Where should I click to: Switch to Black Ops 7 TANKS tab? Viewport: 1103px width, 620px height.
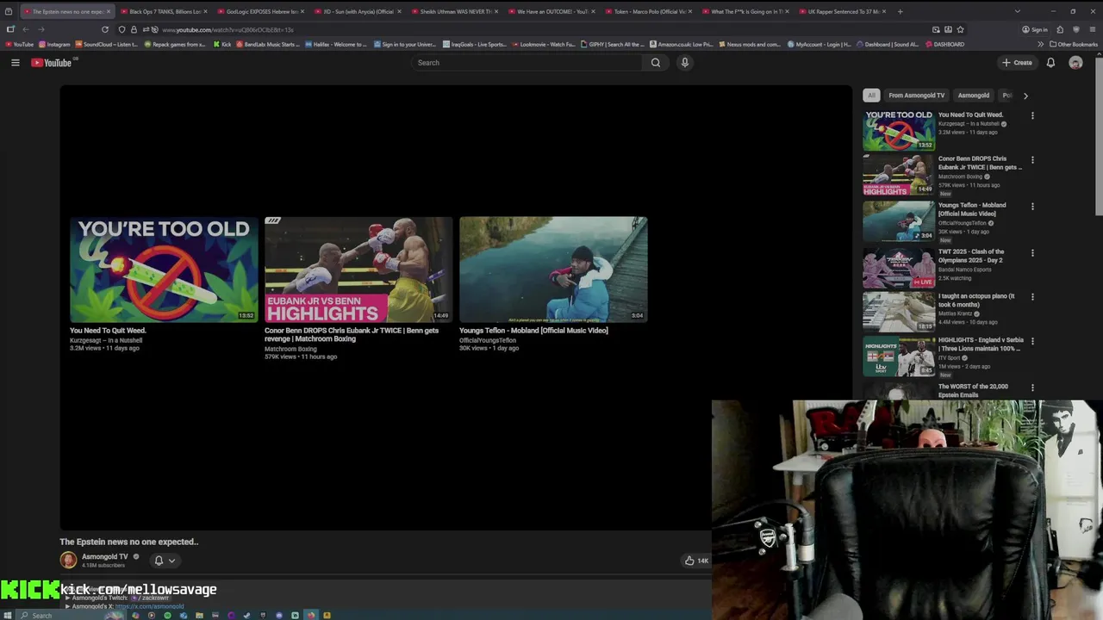tap(164, 11)
